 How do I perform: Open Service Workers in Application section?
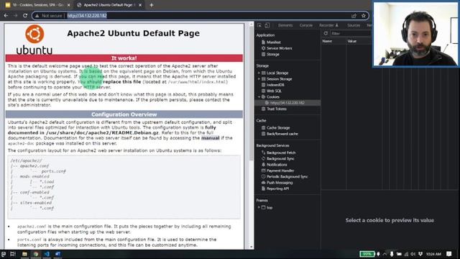click(x=279, y=48)
